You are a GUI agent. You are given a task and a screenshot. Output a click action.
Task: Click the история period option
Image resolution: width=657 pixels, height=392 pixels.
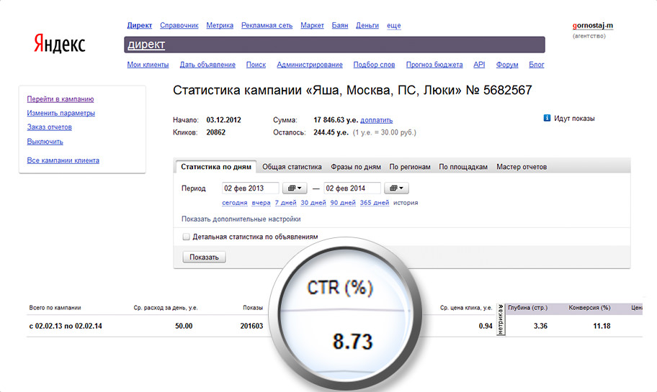click(406, 203)
